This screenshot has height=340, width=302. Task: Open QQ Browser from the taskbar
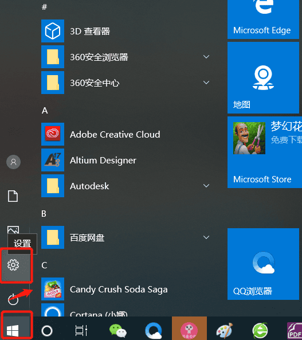click(154, 331)
